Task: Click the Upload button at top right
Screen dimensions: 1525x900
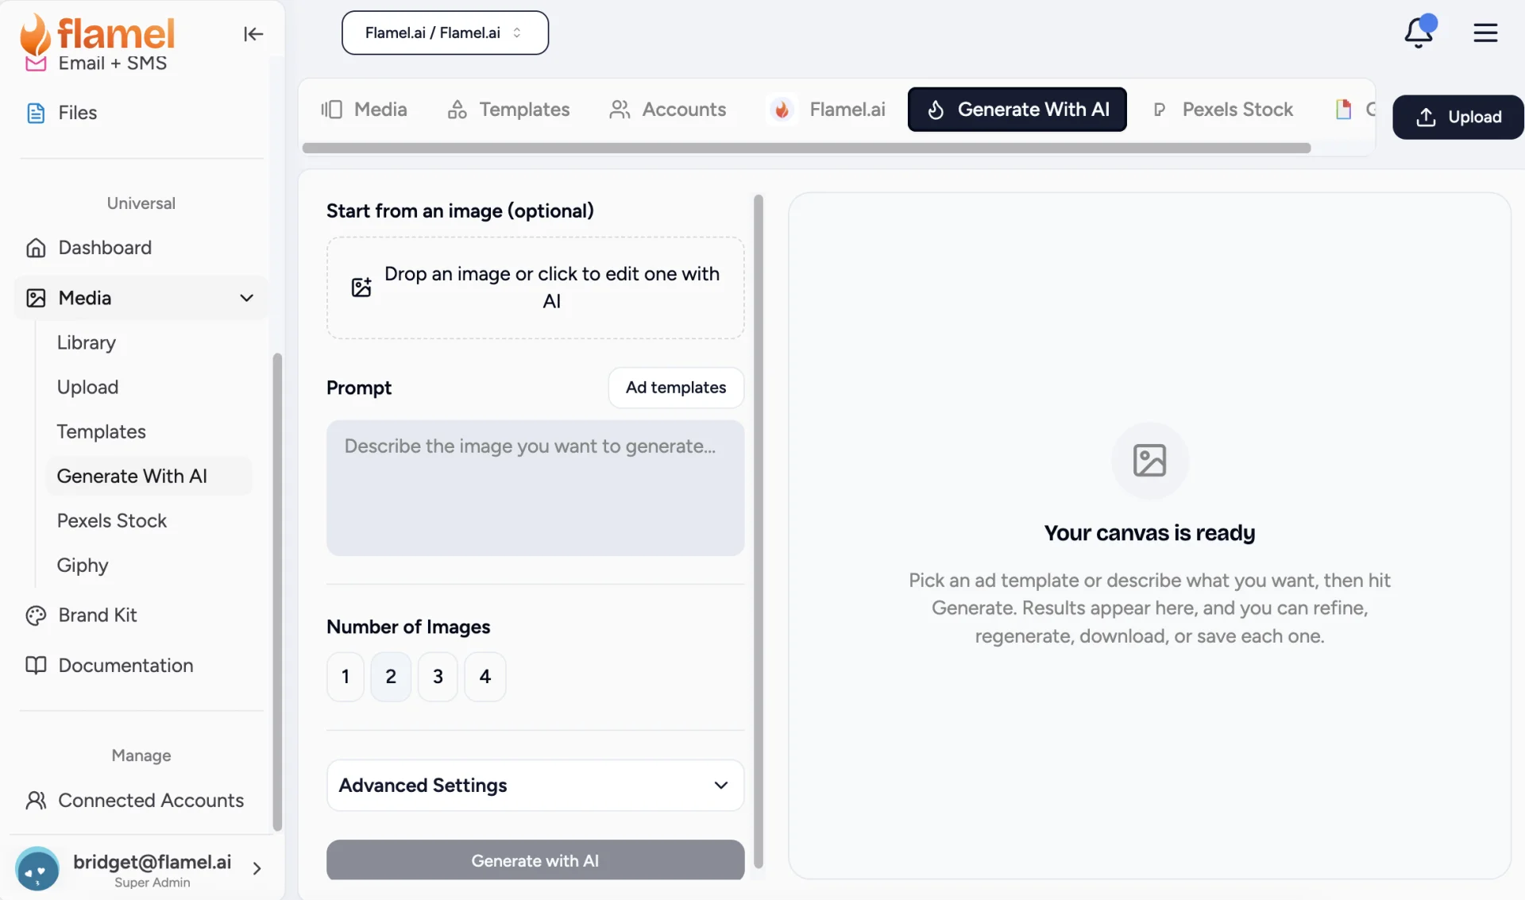Action: point(1458,118)
